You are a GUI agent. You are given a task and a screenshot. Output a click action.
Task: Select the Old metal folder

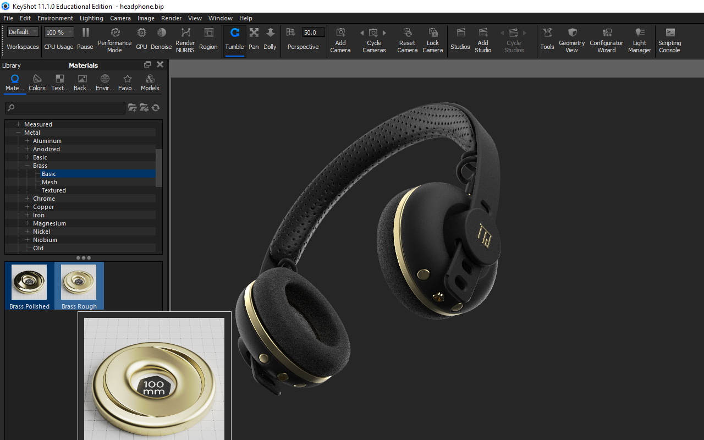[38, 248]
